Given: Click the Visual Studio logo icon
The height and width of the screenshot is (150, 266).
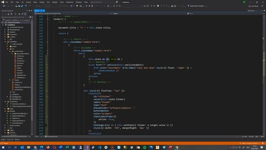Looking at the screenshot, I should click(3, 2).
